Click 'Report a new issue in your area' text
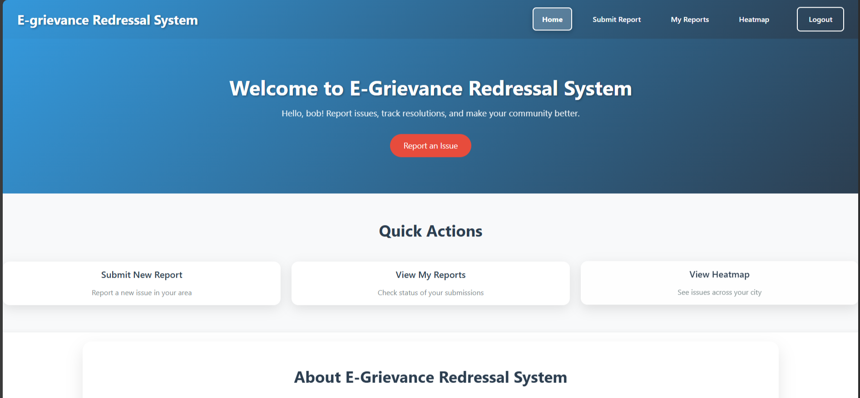Screen dimensions: 860x398 (142, 293)
